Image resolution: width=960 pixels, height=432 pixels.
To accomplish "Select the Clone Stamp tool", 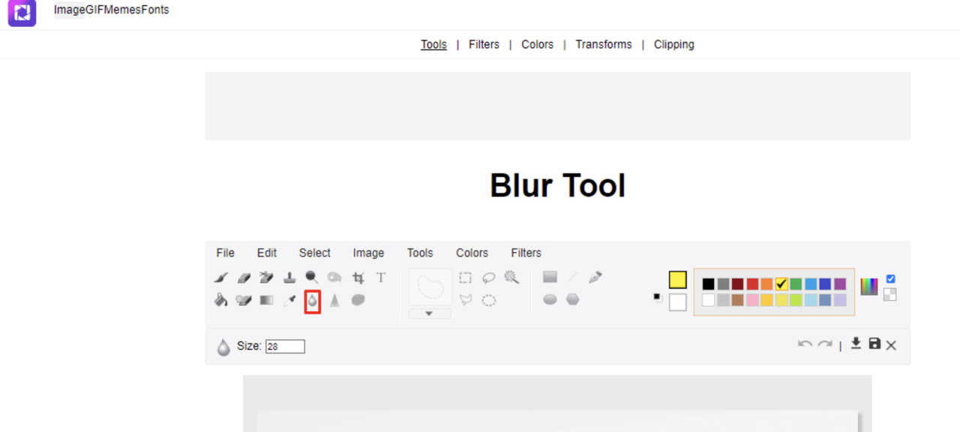I will (x=289, y=277).
